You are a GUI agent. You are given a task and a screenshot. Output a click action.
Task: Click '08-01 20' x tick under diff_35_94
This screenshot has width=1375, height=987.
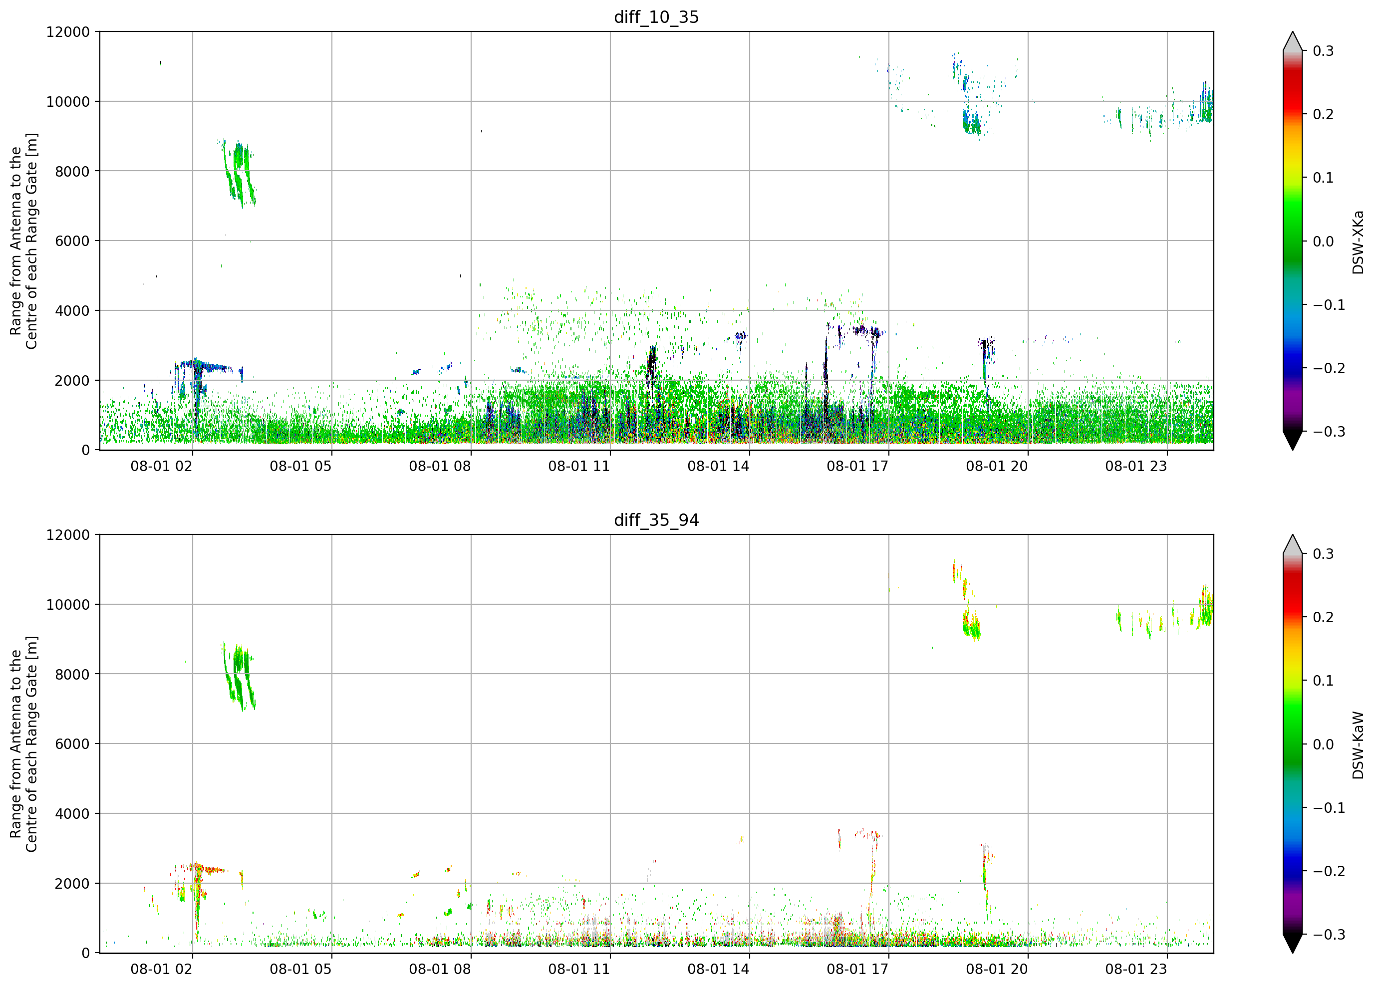[997, 970]
